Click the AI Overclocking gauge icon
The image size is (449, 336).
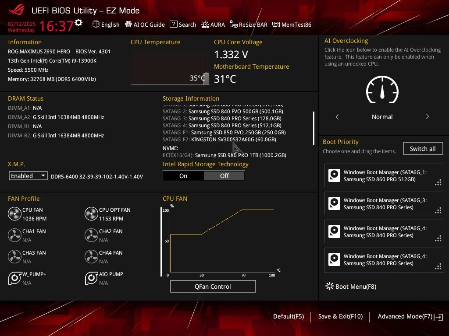(382, 90)
